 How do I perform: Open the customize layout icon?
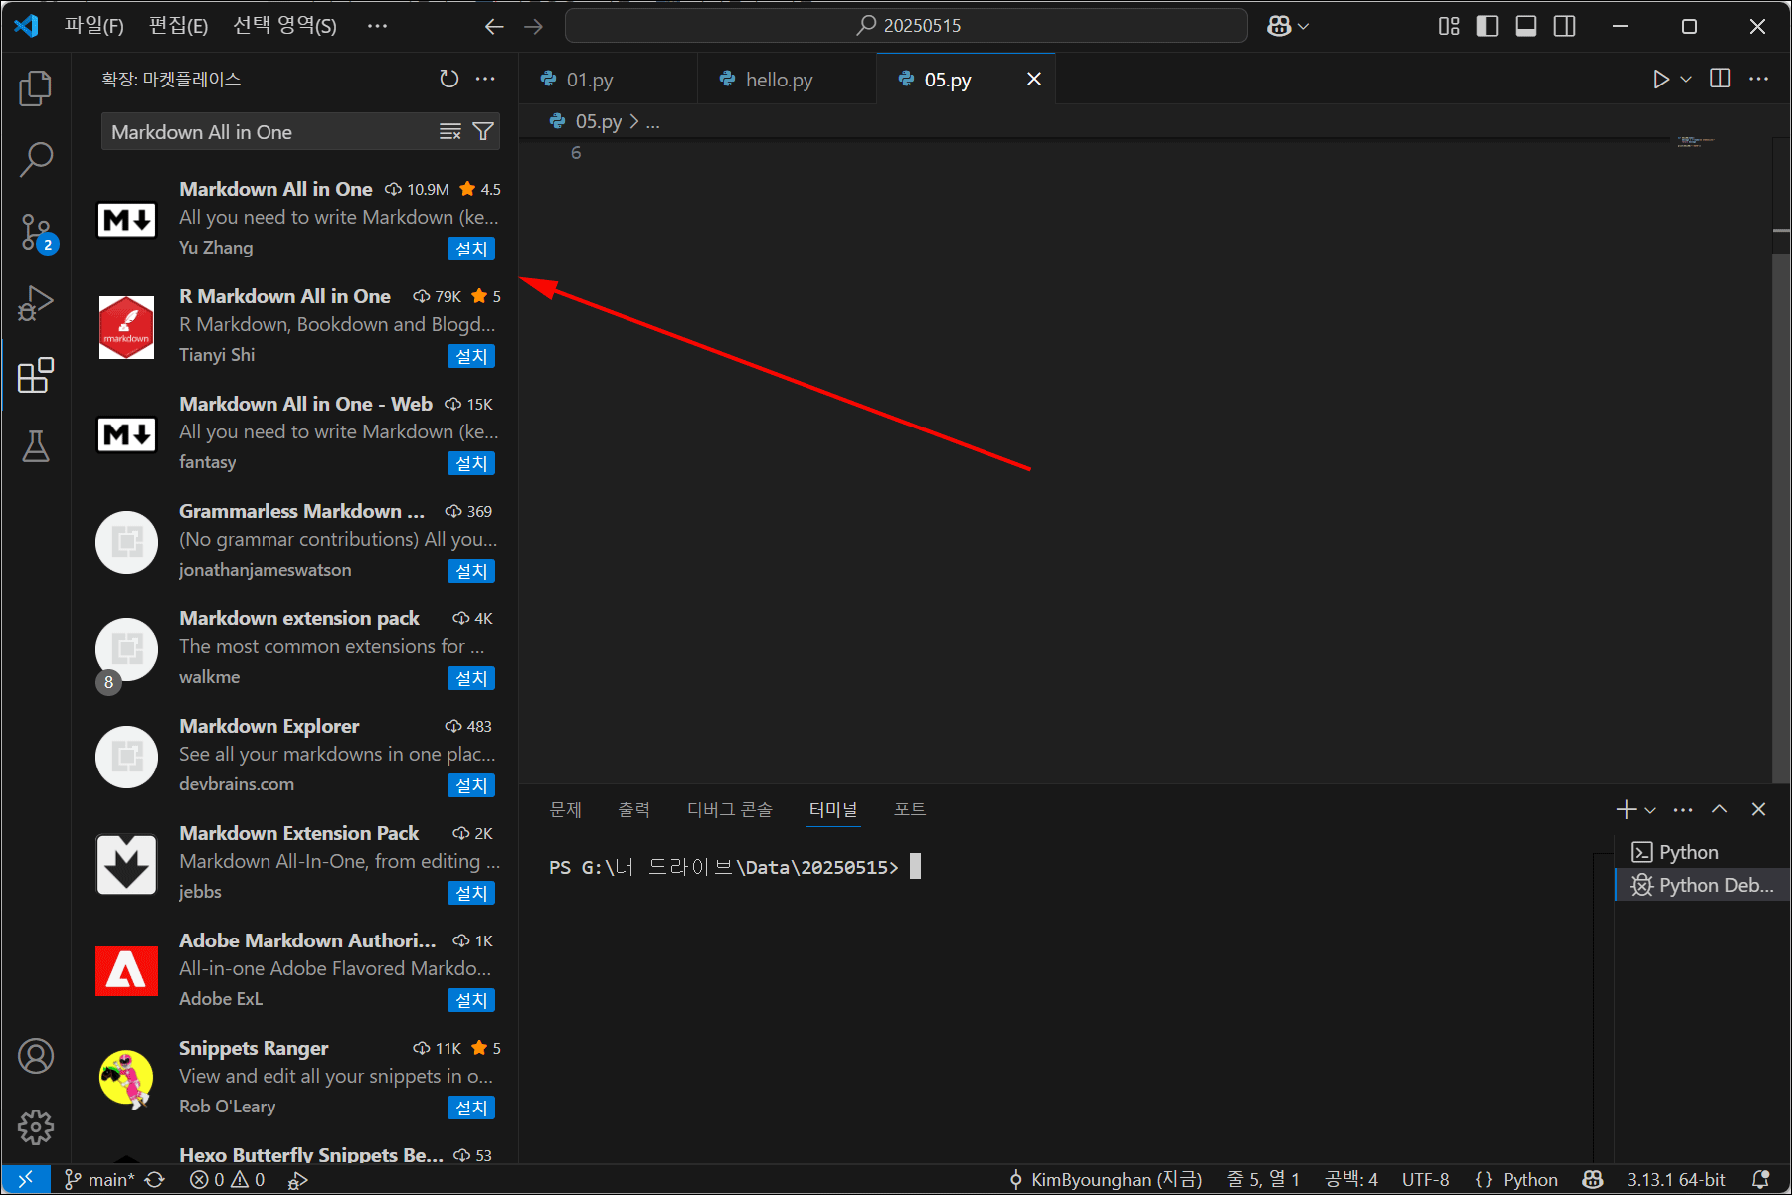click(1449, 26)
